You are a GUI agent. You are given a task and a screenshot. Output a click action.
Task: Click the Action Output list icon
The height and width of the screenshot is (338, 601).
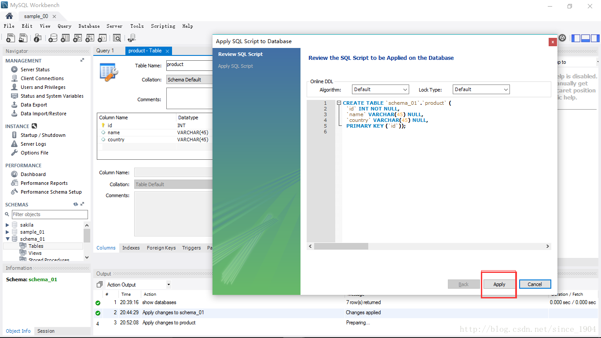pyautogui.click(x=99, y=284)
